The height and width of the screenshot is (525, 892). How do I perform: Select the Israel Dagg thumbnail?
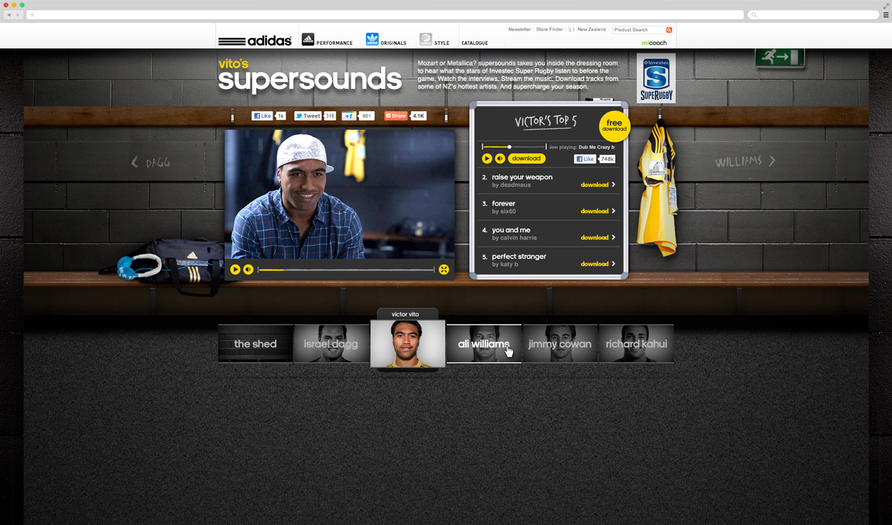[331, 344]
